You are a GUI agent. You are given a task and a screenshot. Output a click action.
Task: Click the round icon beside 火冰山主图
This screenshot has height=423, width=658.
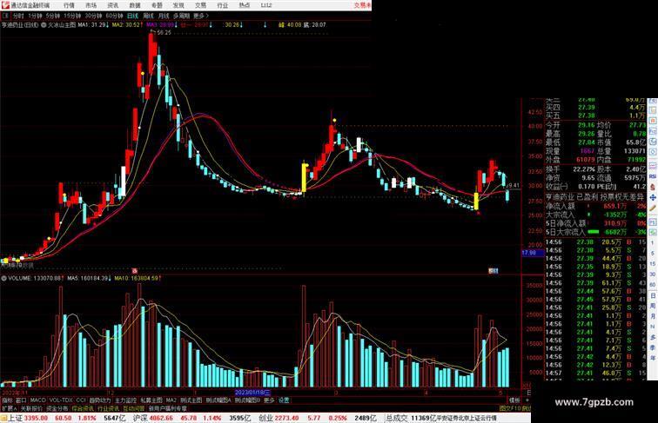[x=44, y=25]
